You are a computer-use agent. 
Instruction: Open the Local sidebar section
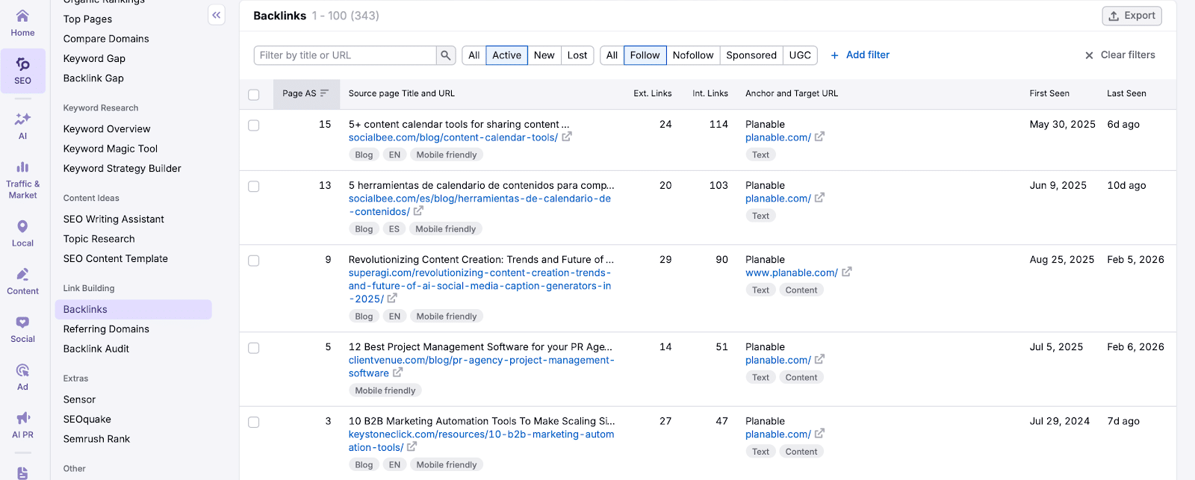click(x=22, y=233)
